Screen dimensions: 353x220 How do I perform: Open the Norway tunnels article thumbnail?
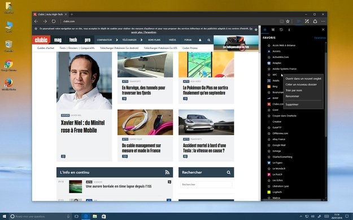[x=145, y=65]
